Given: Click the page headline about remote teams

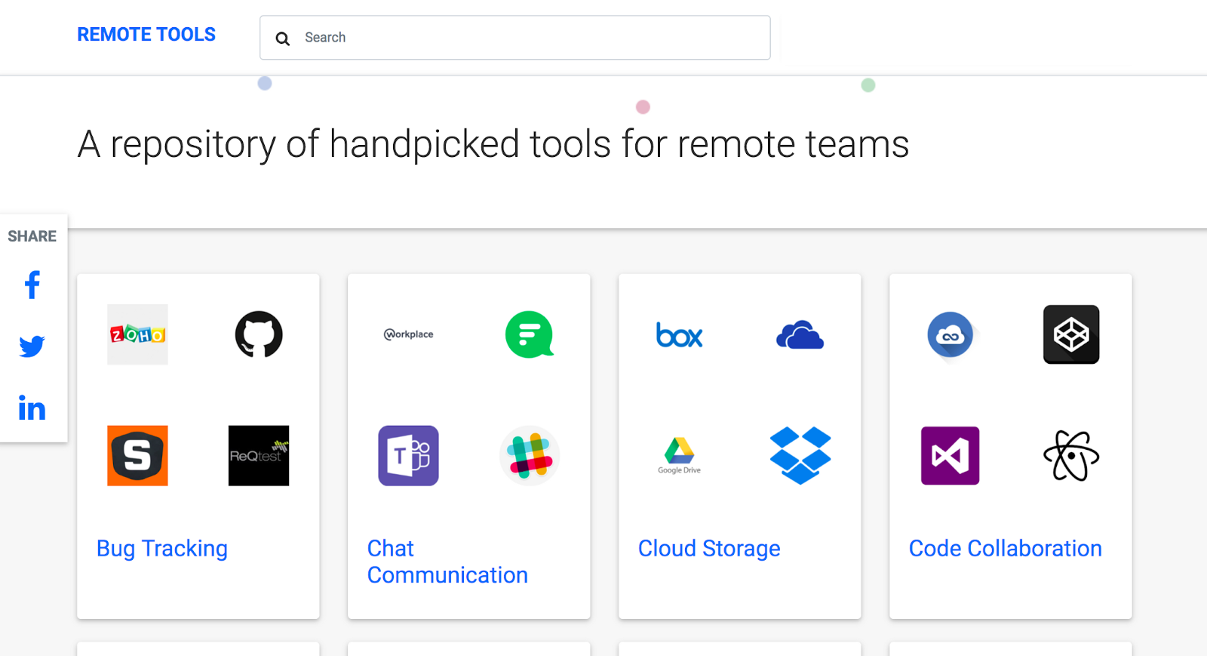Looking at the screenshot, I should (493, 143).
